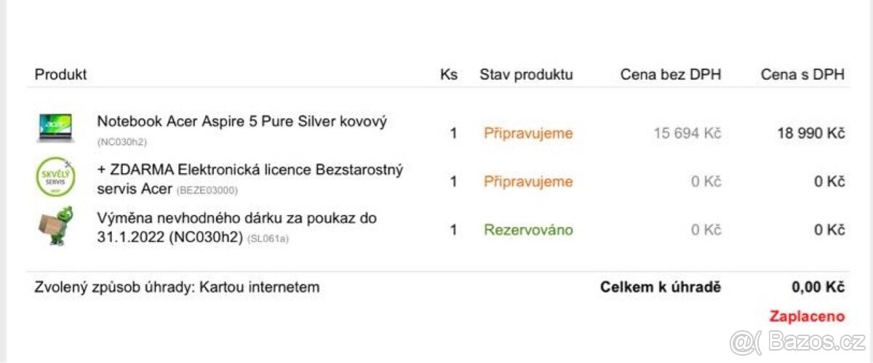Click the Ks column header
This screenshot has width=873, height=363.
(x=449, y=74)
